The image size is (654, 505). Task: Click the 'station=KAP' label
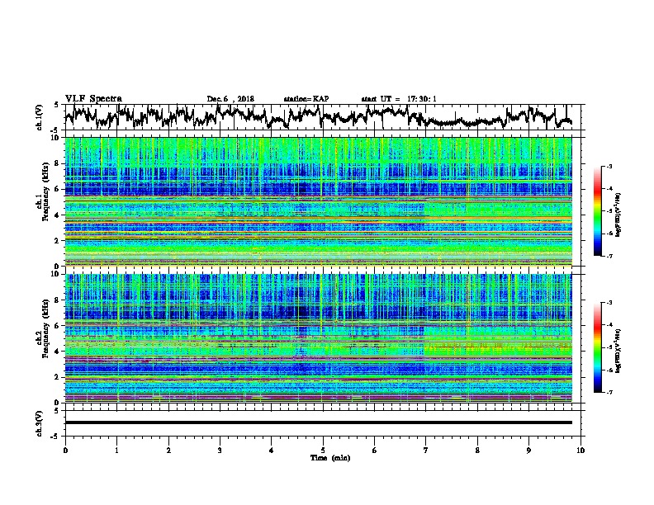[306, 99]
